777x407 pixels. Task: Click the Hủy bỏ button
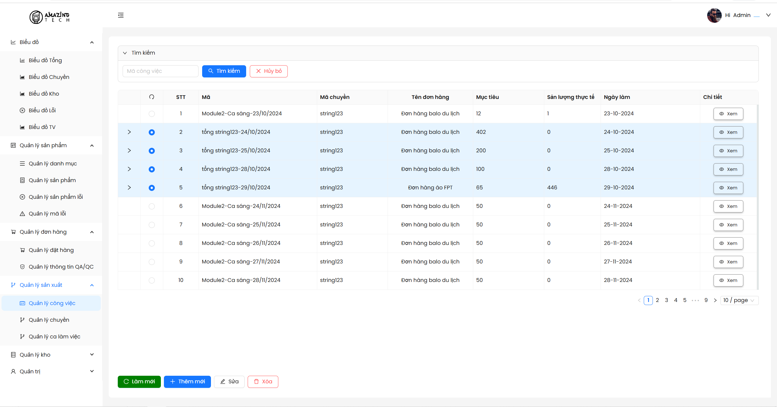269,71
